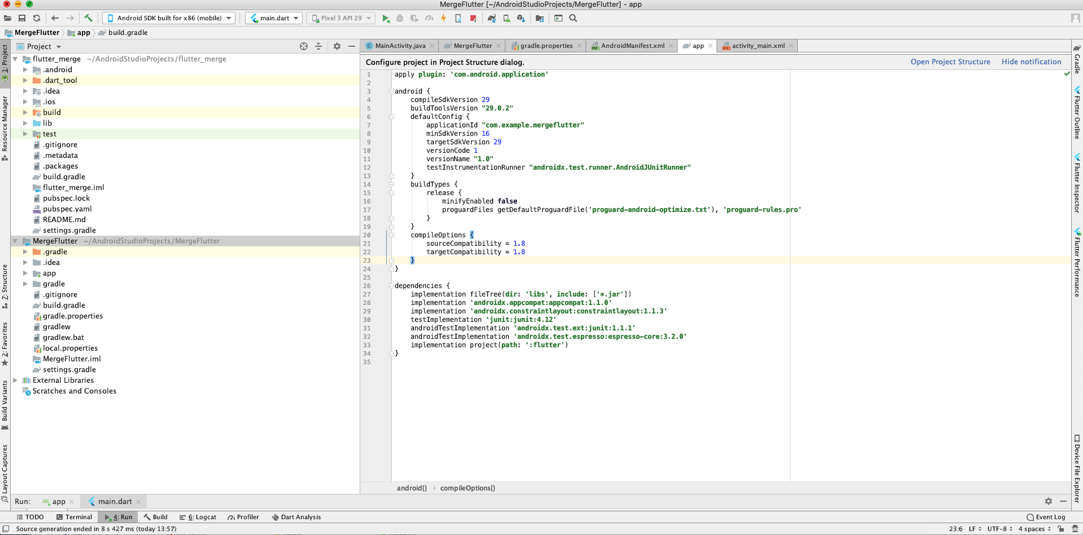Expand the External Libraries node
The image size is (1083, 535).
15,381
